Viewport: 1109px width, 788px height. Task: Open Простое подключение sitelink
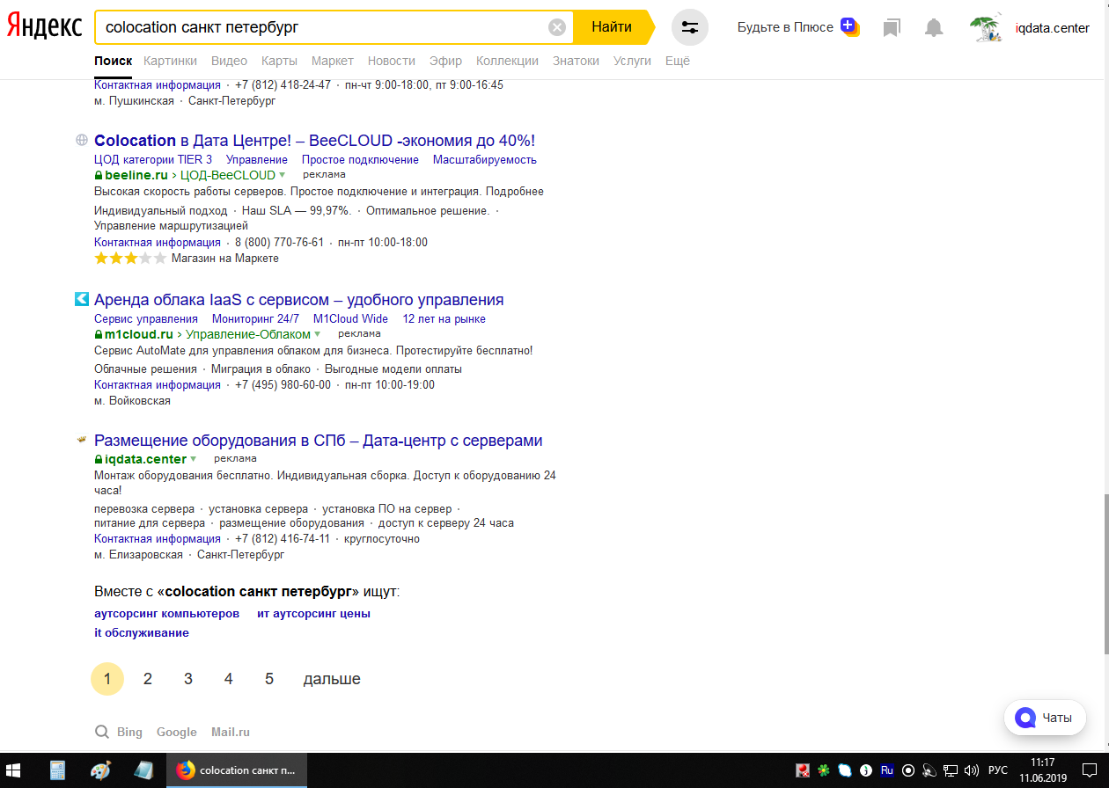click(x=360, y=160)
